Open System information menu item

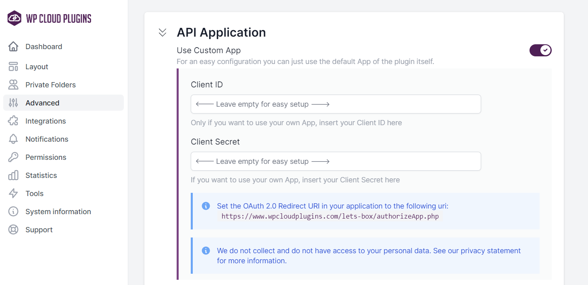point(58,212)
